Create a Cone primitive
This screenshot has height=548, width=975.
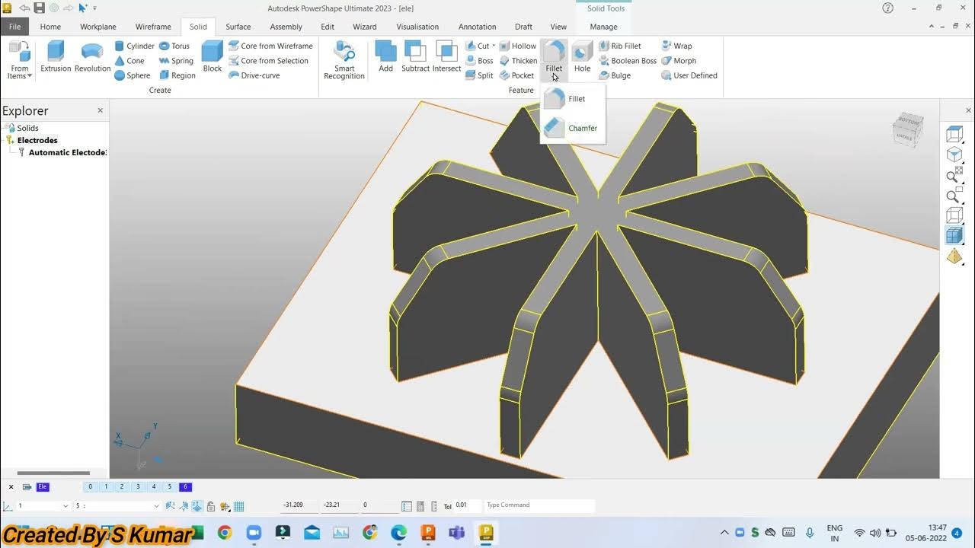tap(129, 61)
